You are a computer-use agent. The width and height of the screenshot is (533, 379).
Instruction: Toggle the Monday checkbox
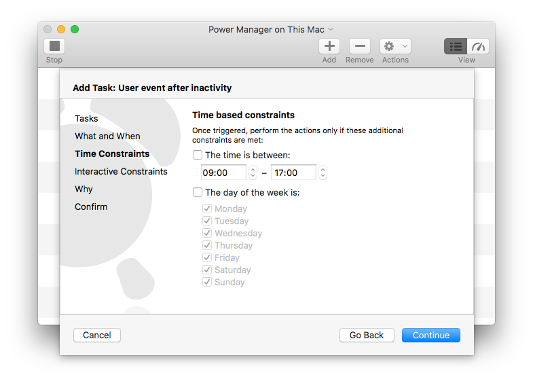[207, 209]
